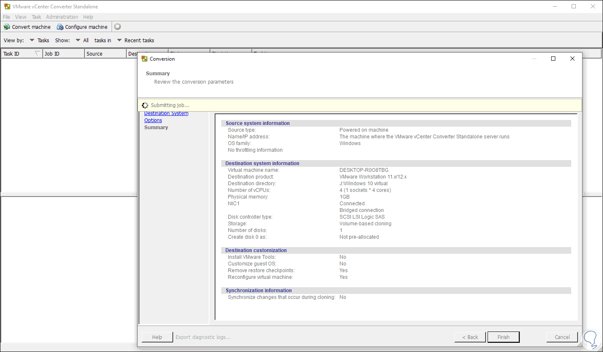The image size is (603, 352).
Task: Select the Summary step in the sidebar
Action: [156, 128]
